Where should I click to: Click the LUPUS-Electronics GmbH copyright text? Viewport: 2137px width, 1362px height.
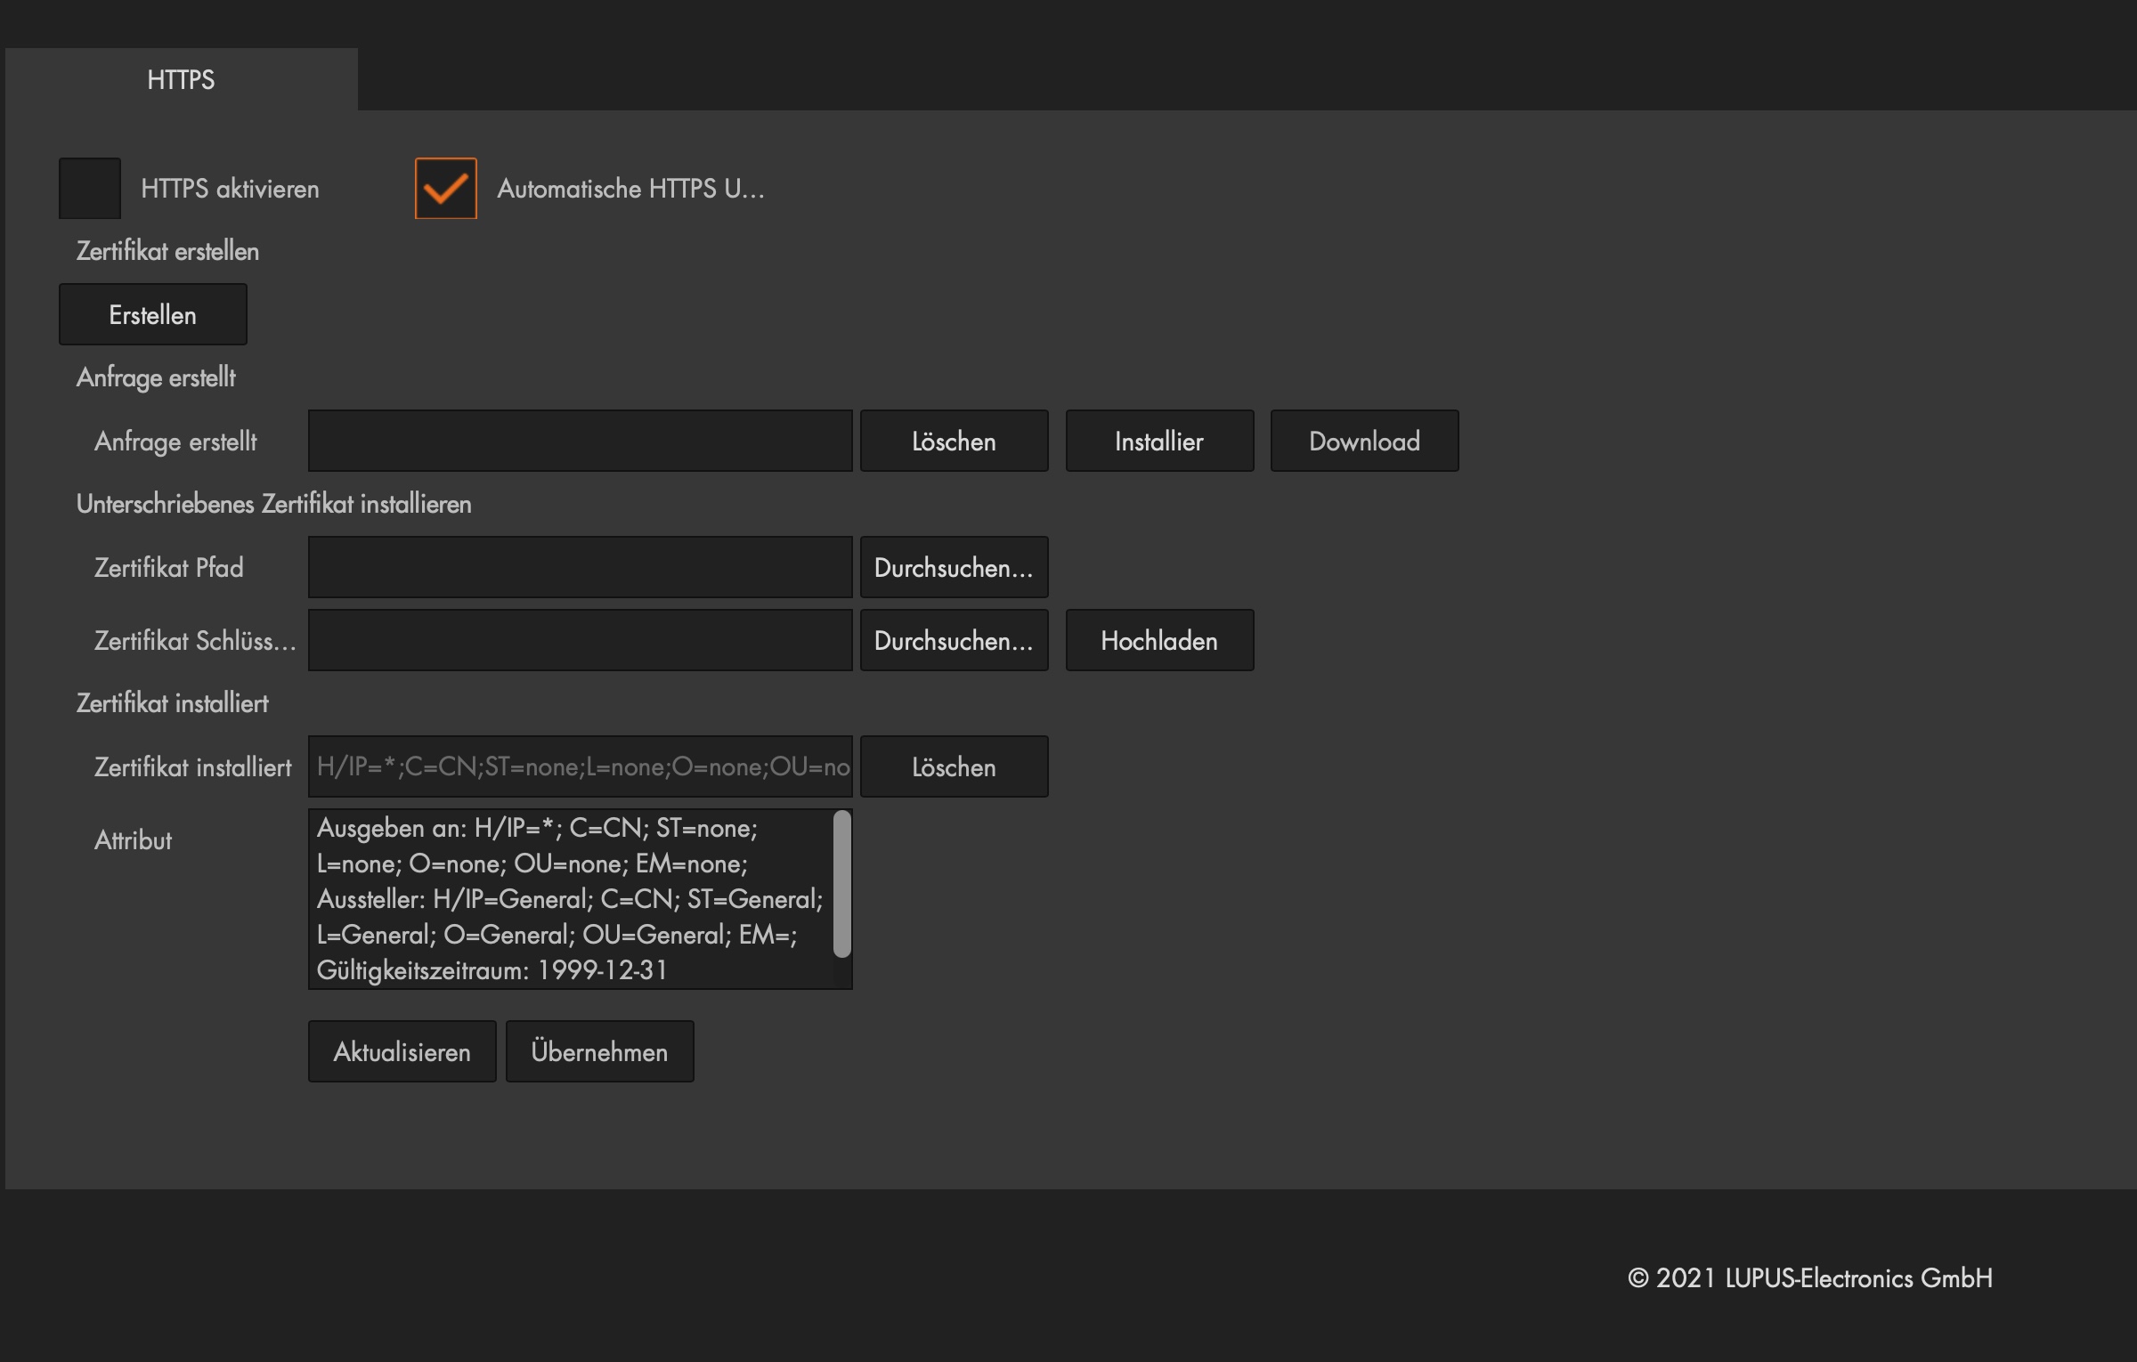[1809, 1278]
